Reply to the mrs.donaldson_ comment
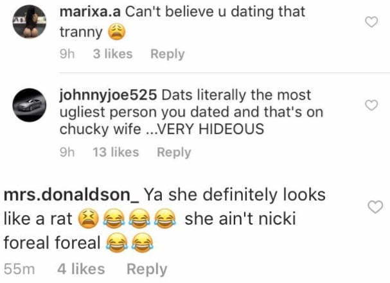This screenshot has height=283, width=390. [x=147, y=269]
